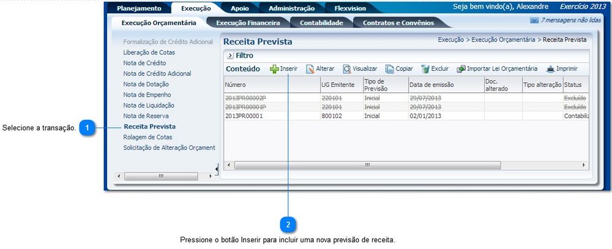
Task: Click the Excluir trash icon
Action: click(x=425, y=69)
